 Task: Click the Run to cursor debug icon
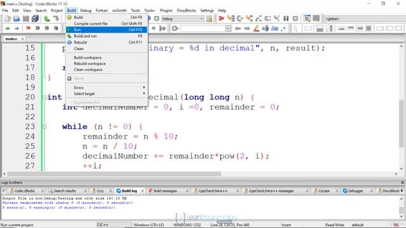pos(230,18)
